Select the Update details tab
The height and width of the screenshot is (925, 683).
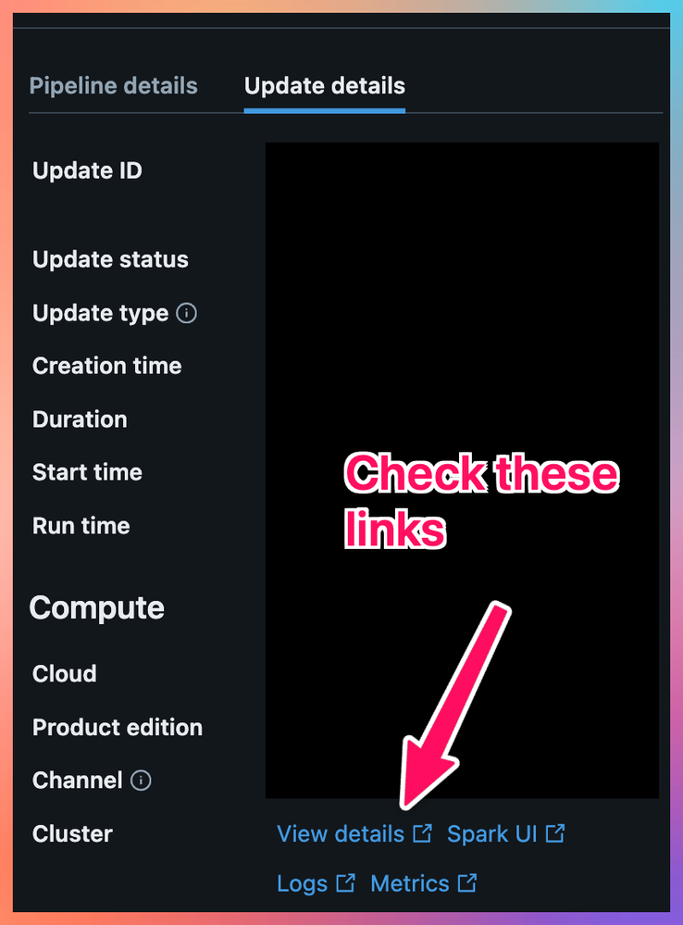(x=325, y=86)
